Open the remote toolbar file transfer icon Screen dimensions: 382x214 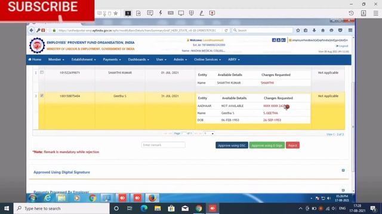pyautogui.click(x=138, y=13)
